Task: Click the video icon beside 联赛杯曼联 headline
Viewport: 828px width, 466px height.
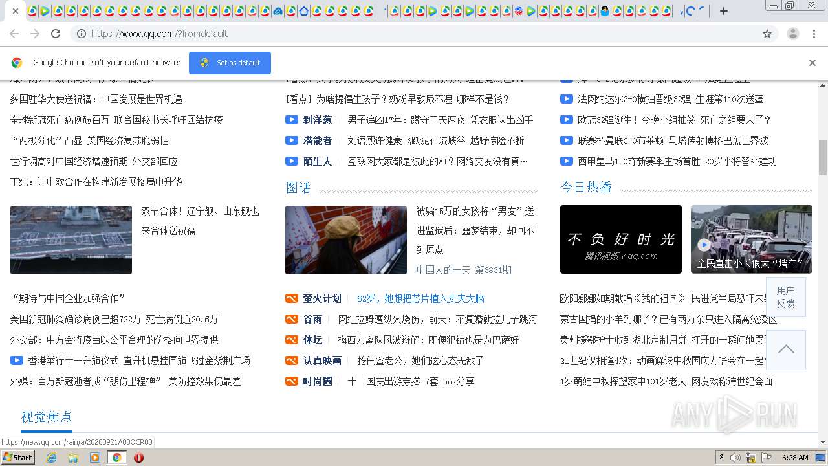Action: pos(566,140)
